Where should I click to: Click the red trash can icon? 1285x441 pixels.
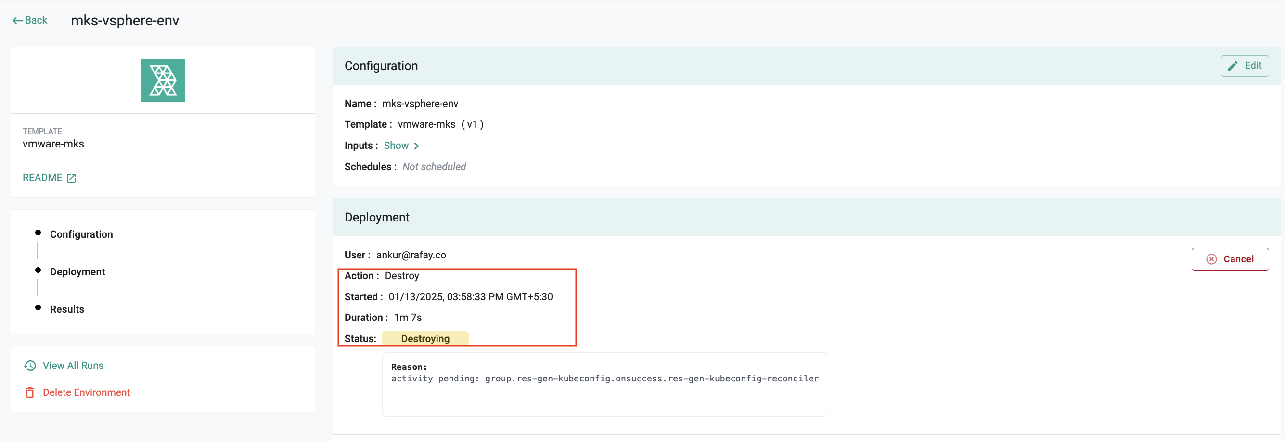point(30,392)
